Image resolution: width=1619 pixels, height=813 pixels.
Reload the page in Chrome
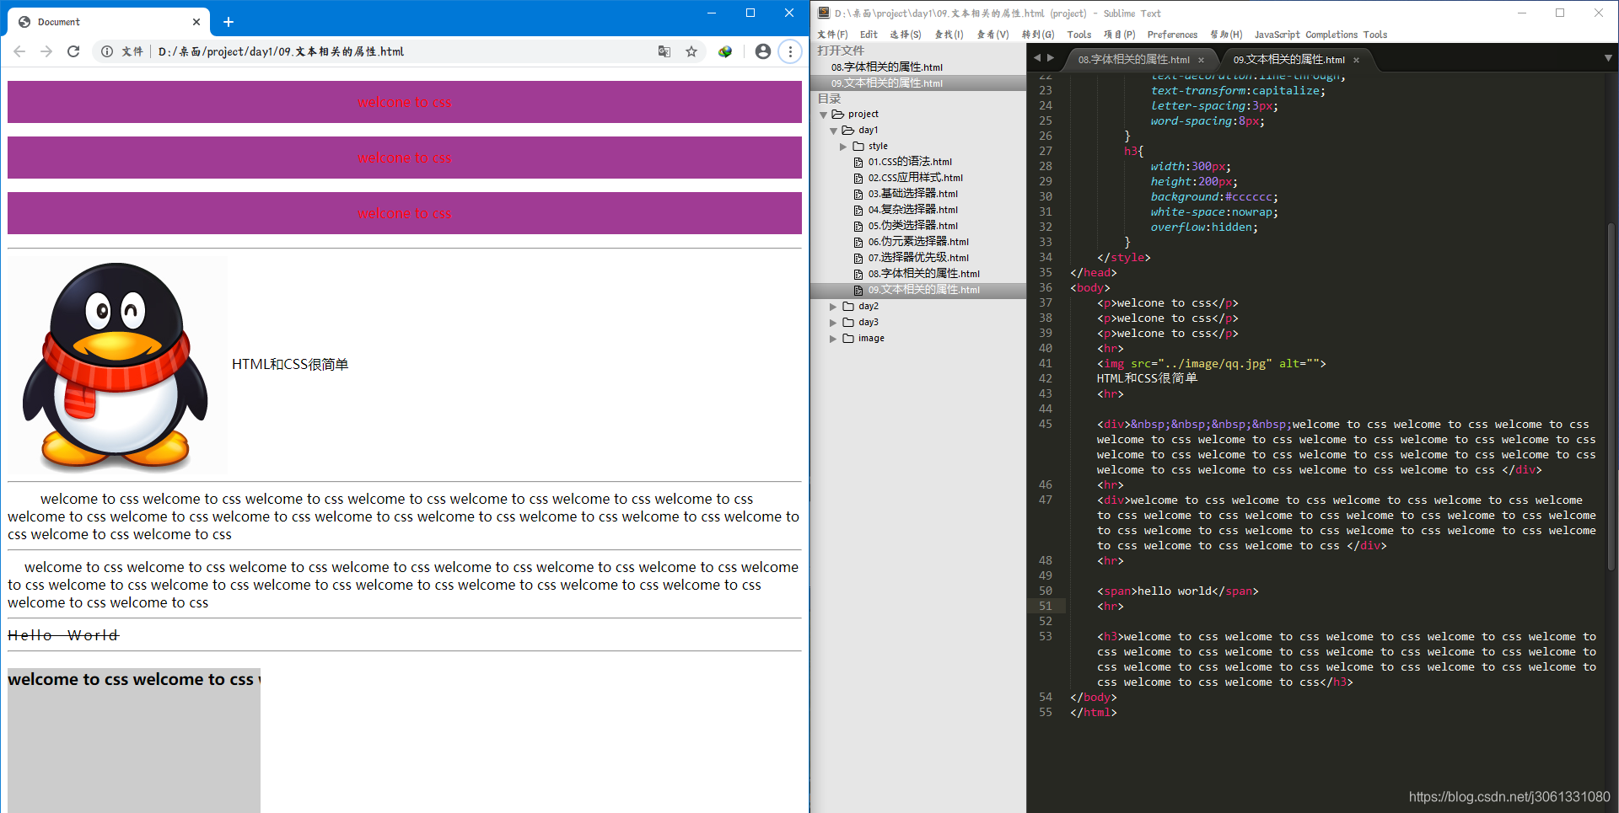[73, 51]
